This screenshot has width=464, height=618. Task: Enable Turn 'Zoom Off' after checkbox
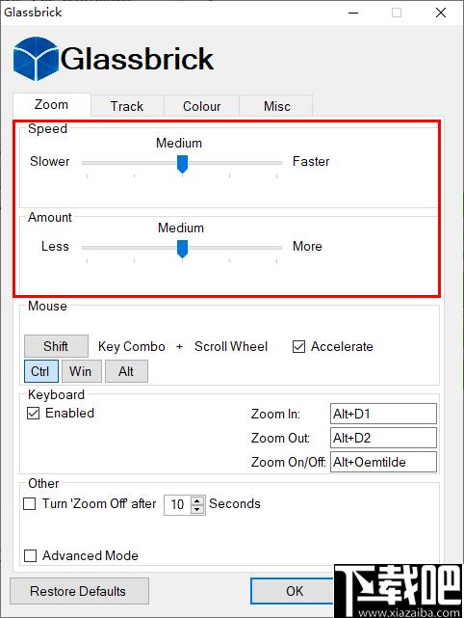30,503
